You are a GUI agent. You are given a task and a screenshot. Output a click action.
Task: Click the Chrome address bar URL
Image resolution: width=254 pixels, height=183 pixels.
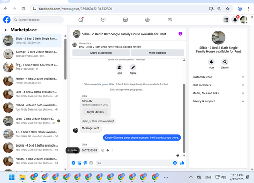point(76,9)
